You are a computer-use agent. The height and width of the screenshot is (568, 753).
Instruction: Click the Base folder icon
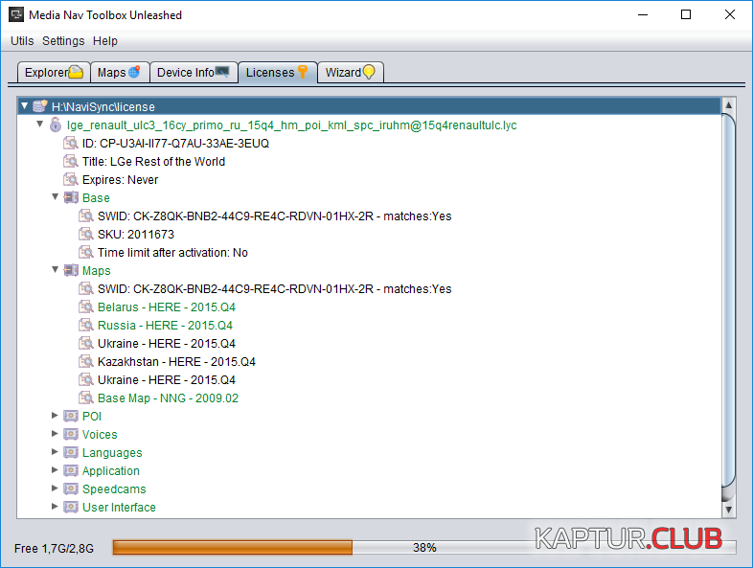(71, 197)
